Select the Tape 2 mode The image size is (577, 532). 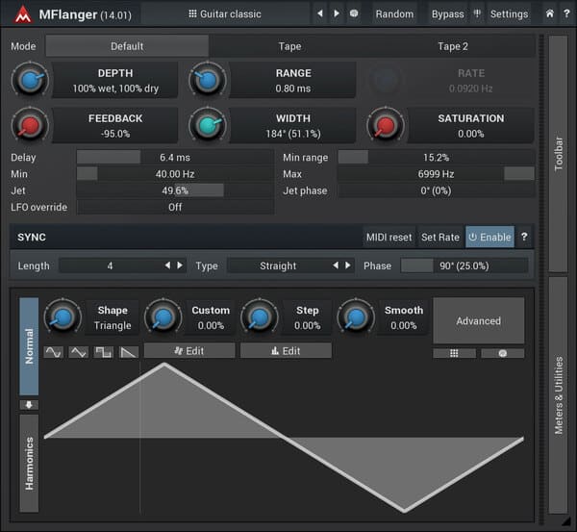click(453, 46)
